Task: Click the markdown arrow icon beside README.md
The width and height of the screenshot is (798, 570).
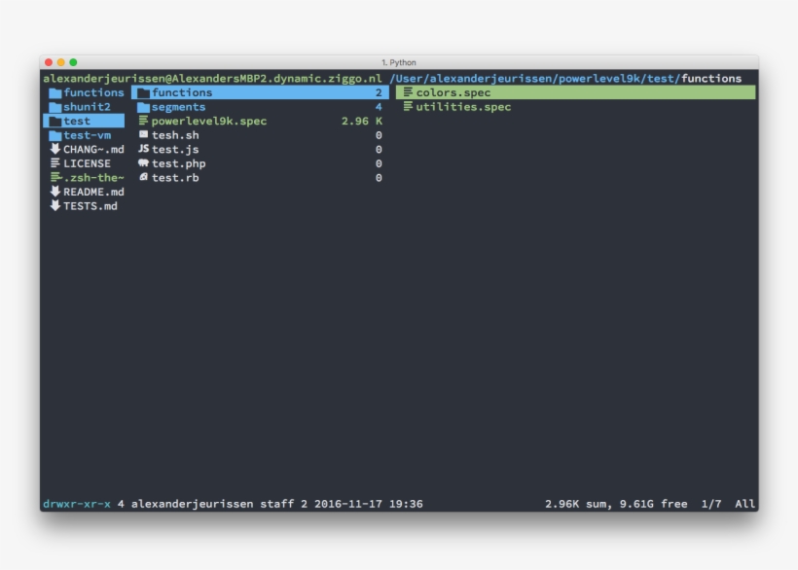Action: coord(55,192)
